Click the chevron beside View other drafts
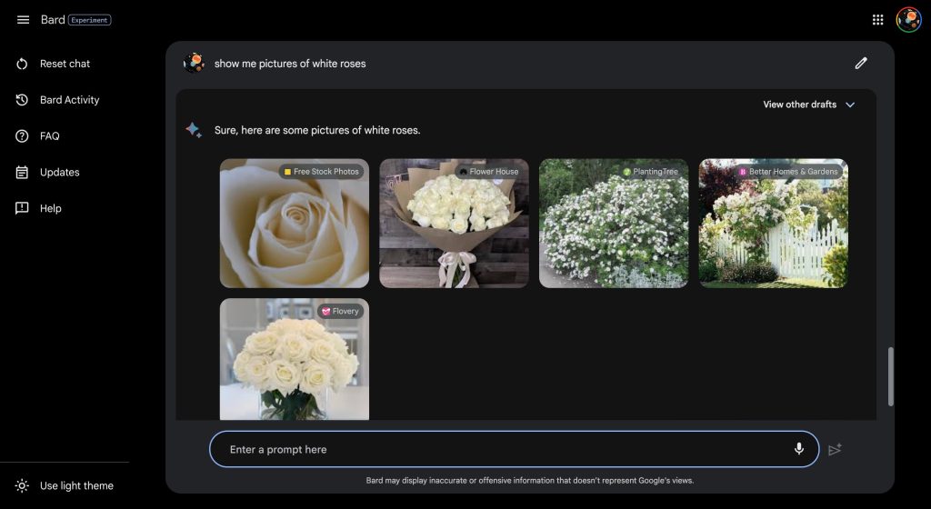Image resolution: width=931 pixels, height=509 pixels. tap(850, 105)
